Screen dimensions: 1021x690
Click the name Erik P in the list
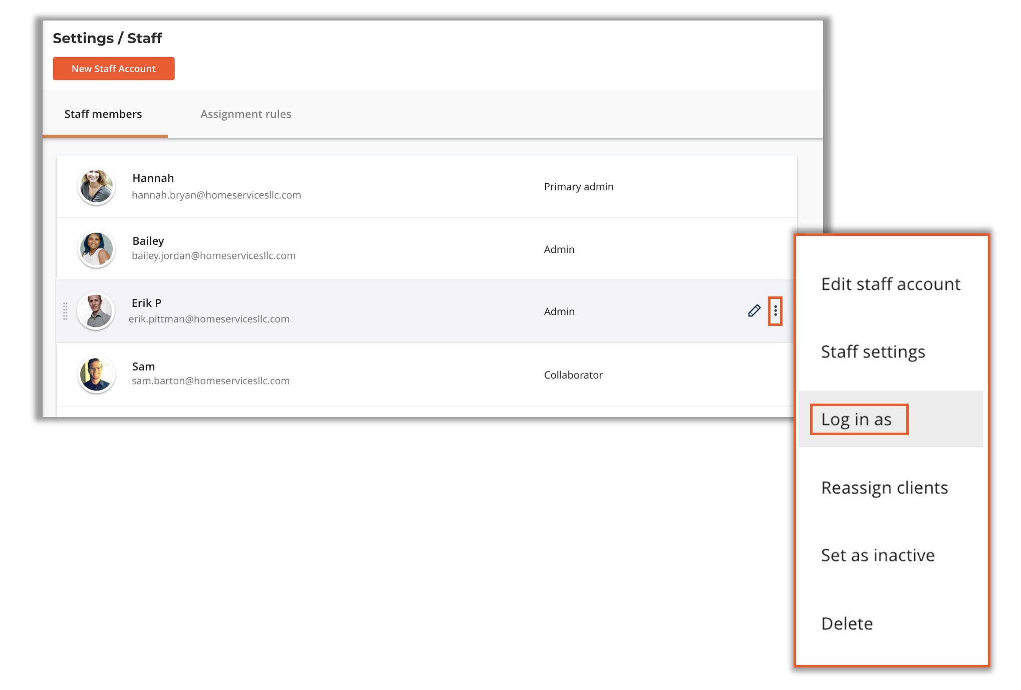(146, 303)
